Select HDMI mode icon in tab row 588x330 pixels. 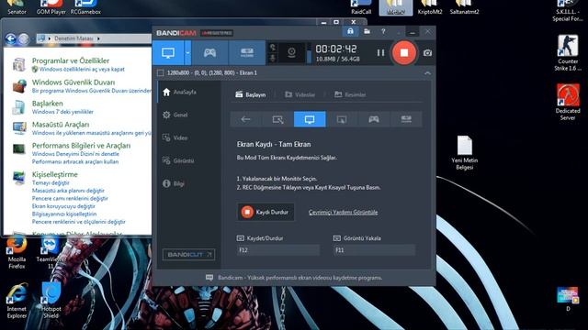[406, 119]
